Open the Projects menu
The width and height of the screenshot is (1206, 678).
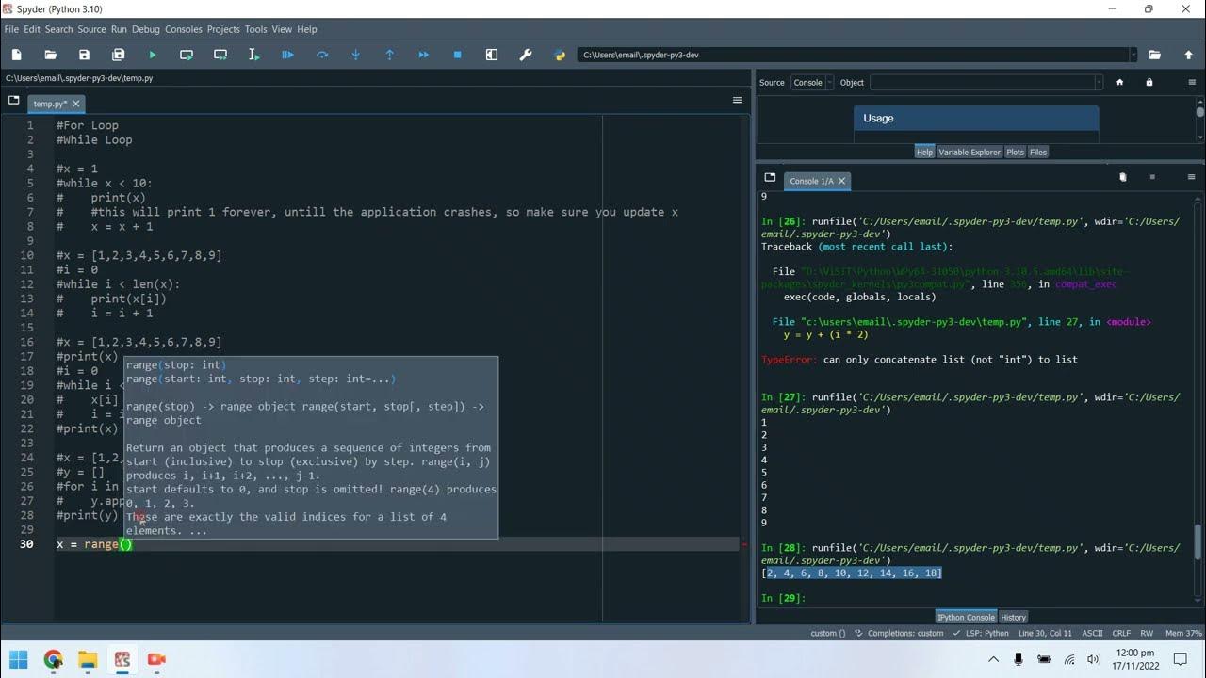pyautogui.click(x=223, y=29)
